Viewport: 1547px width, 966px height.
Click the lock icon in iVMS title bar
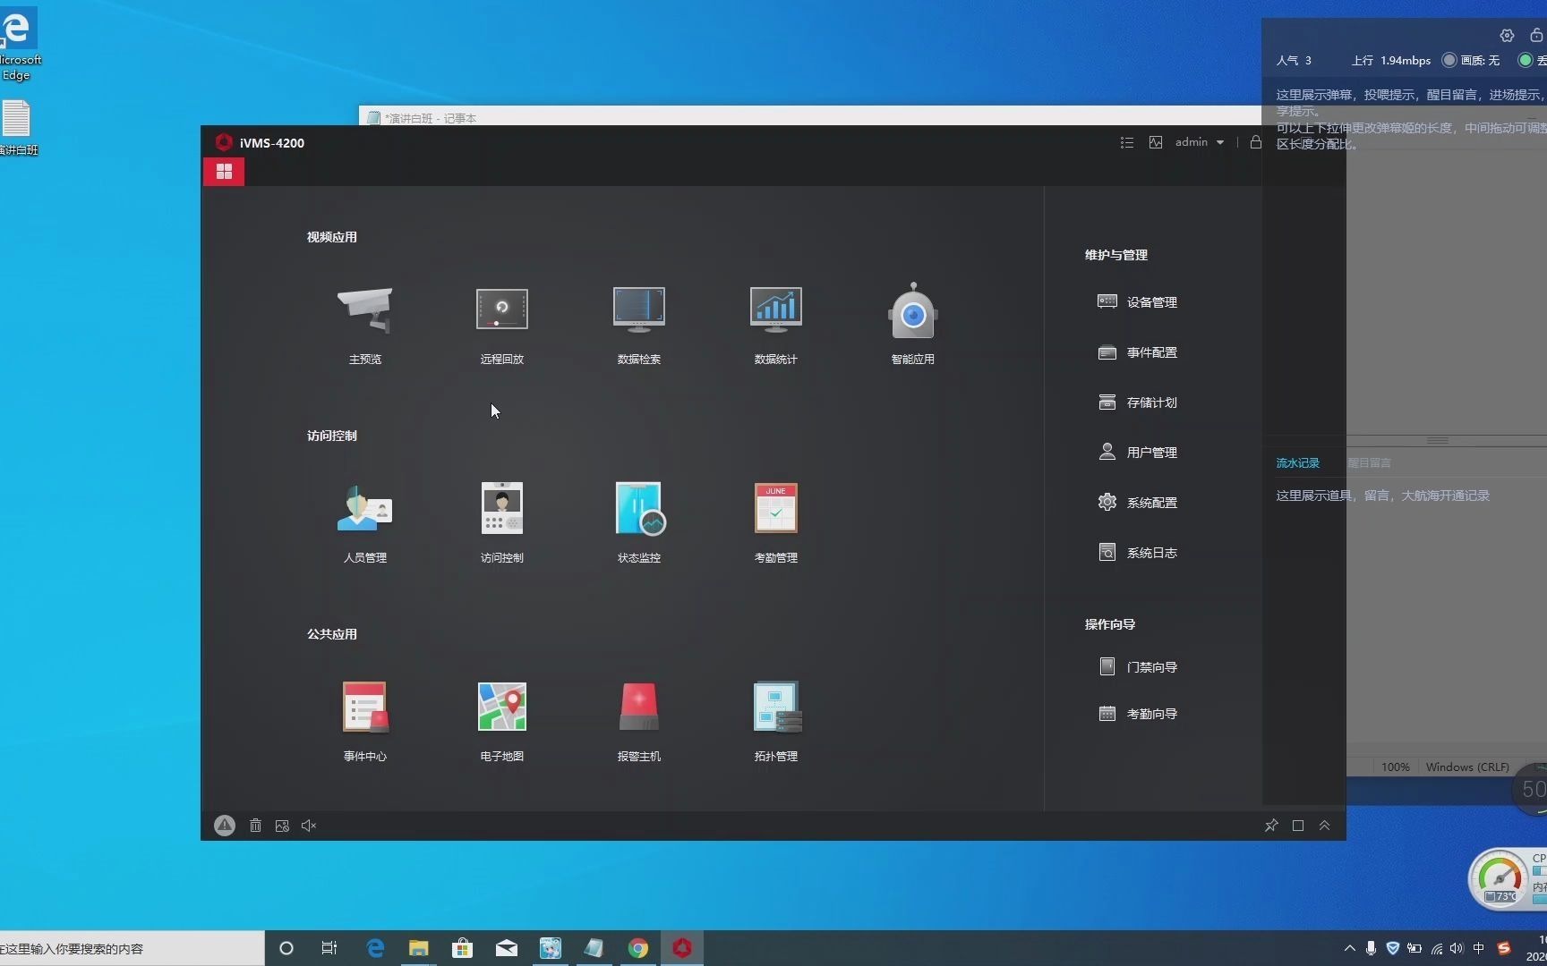coord(1256,142)
